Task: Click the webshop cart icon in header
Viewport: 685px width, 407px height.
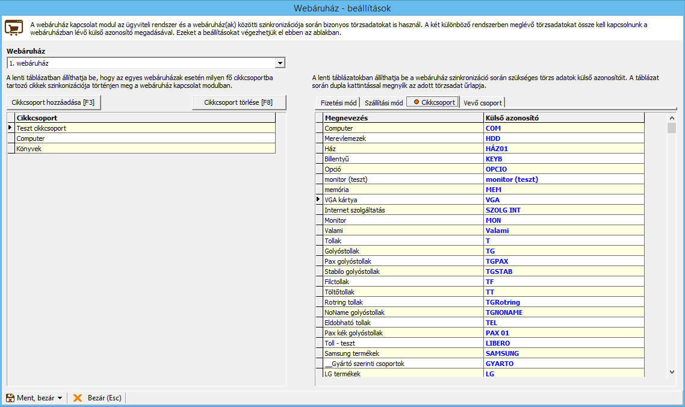Action: click(14, 28)
